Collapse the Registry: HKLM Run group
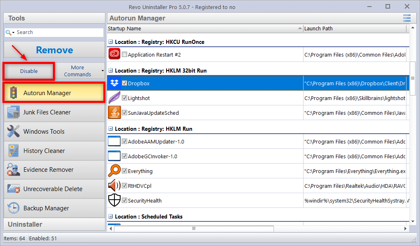The width and height of the screenshot is (420, 246). coord(110,128)
